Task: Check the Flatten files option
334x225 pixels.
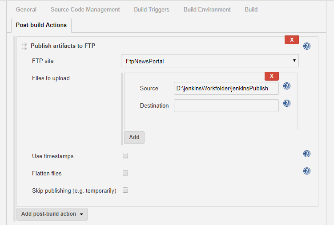Action: (x=125, y=173)
